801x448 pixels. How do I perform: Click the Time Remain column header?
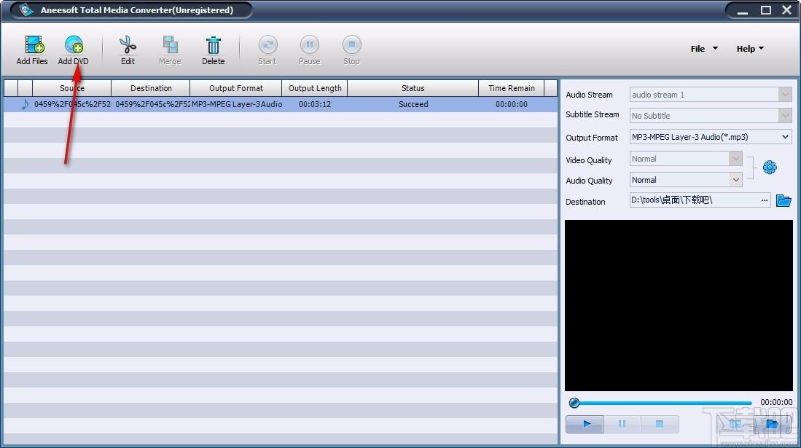(512, 88)
